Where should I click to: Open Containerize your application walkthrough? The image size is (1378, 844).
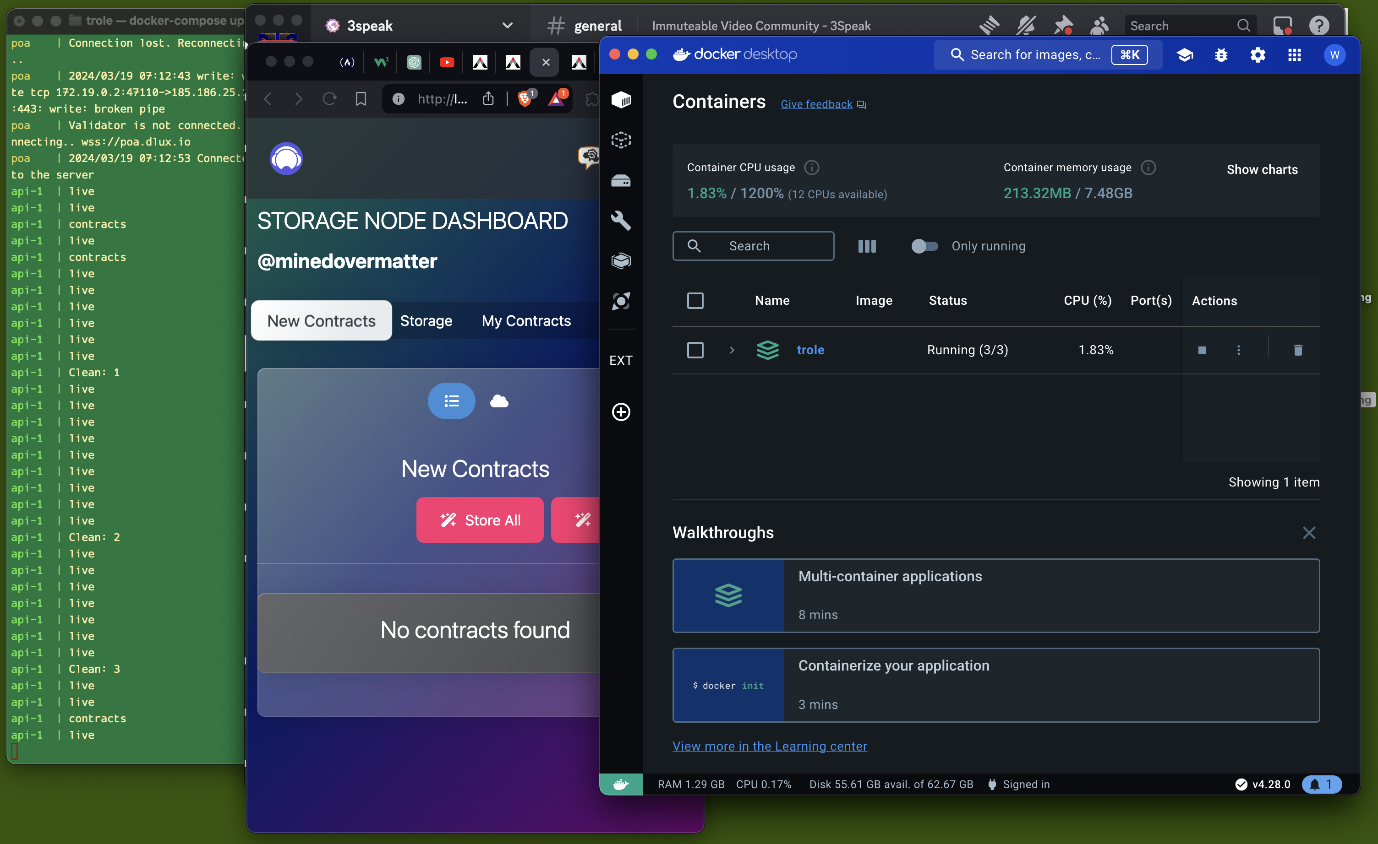click(x=995, y=685)
